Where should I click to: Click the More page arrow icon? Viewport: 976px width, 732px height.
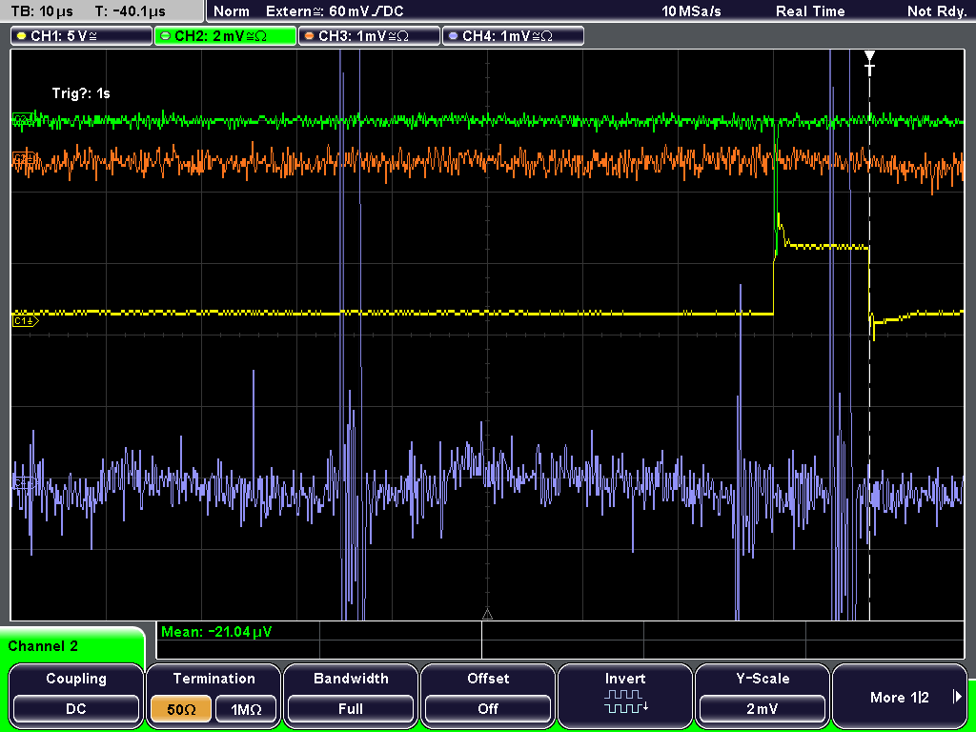click(x=957, y=697)
